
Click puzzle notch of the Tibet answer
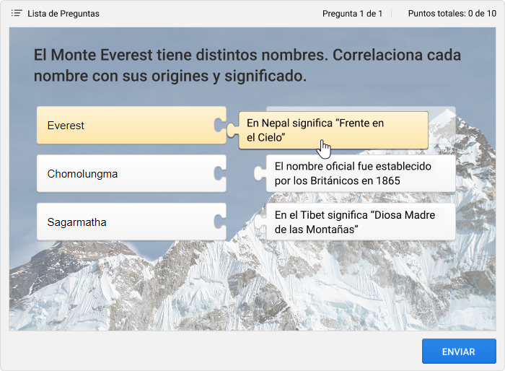point(260,222)
